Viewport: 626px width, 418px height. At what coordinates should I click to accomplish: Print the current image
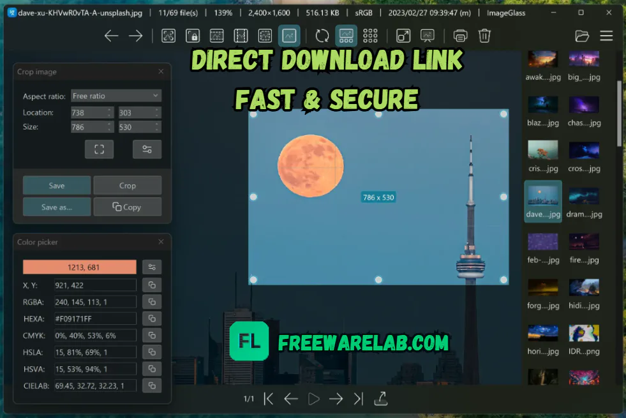click(460, 36)
